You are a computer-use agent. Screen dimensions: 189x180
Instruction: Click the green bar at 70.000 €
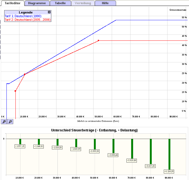[x=132, y=149]
